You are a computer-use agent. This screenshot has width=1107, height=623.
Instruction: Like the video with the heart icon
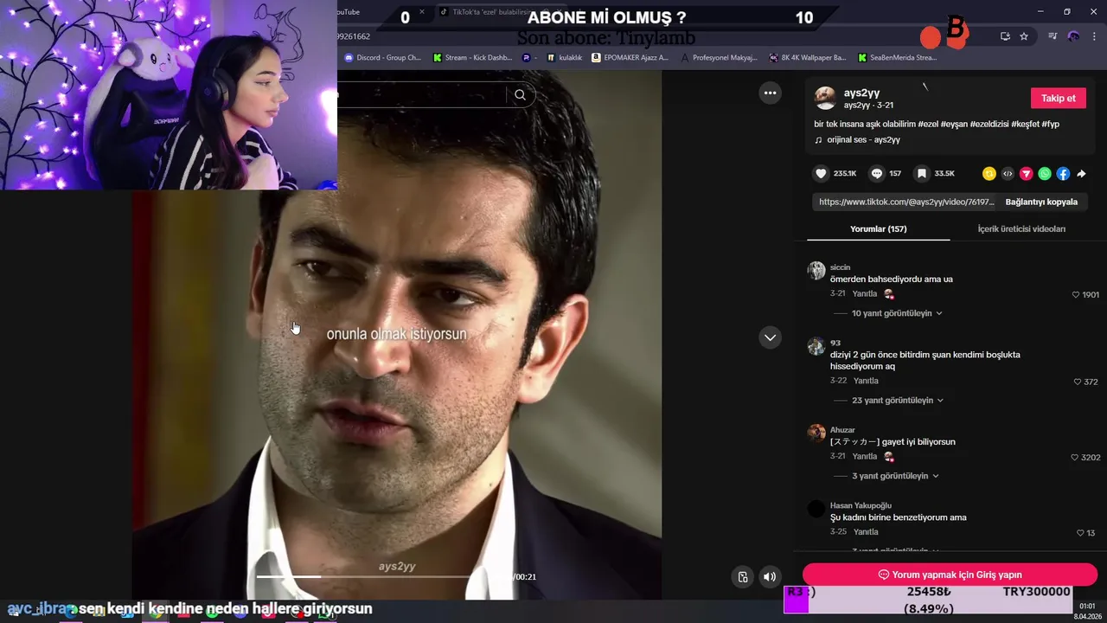tap(821, 173)
